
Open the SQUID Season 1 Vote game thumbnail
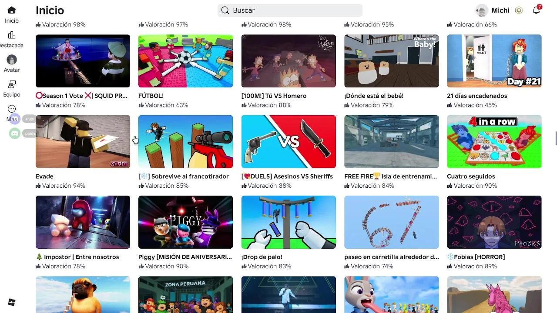[83, 61]
